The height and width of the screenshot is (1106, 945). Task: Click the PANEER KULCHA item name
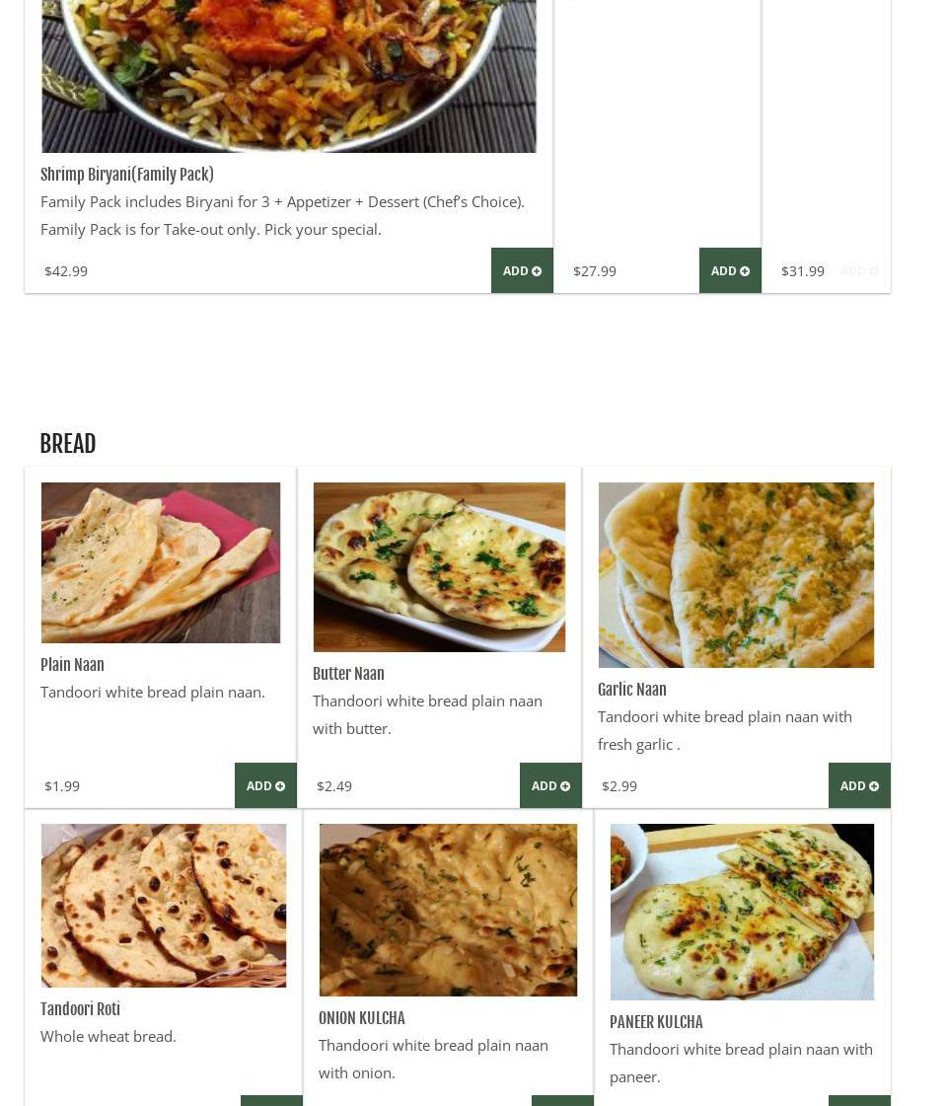656,1022
